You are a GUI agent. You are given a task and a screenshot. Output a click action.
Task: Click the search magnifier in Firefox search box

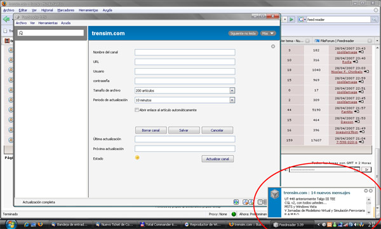coord(374,20)
